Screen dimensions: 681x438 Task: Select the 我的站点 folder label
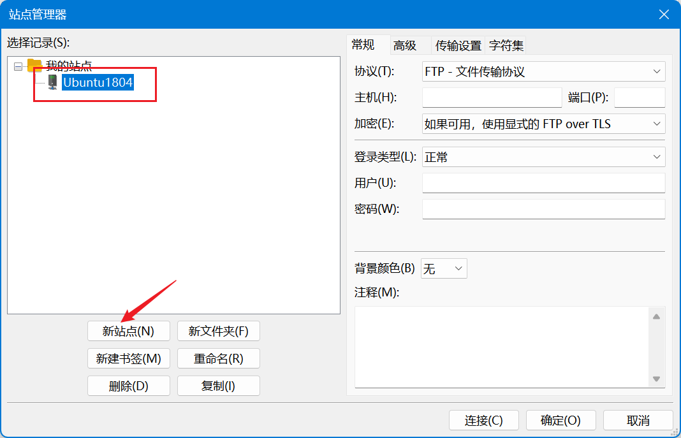pyautogui.click(x=69, y=66)
